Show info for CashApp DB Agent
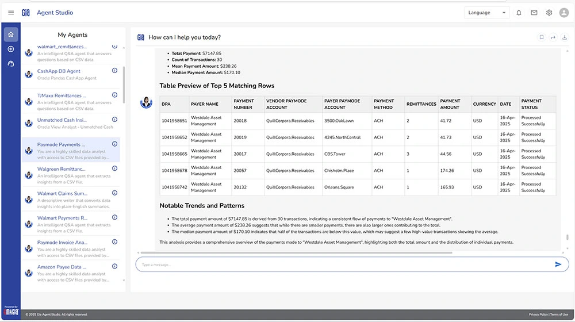 click(x=114, y=71)
